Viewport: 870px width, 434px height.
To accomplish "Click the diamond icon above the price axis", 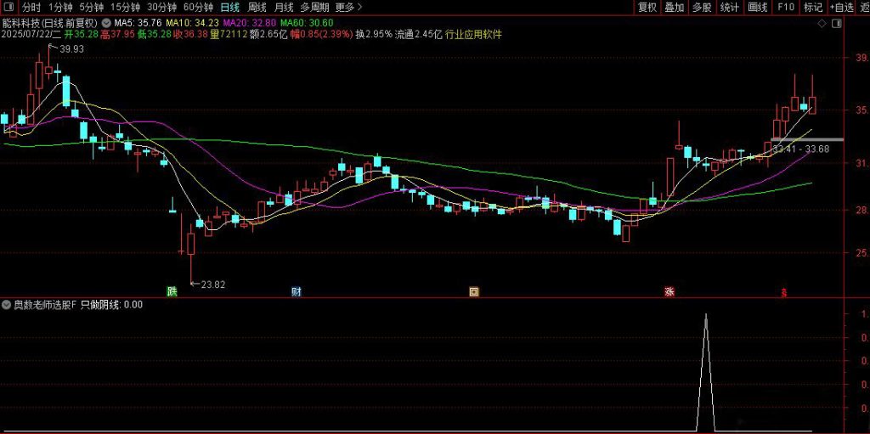I will [x=821, y=25].
